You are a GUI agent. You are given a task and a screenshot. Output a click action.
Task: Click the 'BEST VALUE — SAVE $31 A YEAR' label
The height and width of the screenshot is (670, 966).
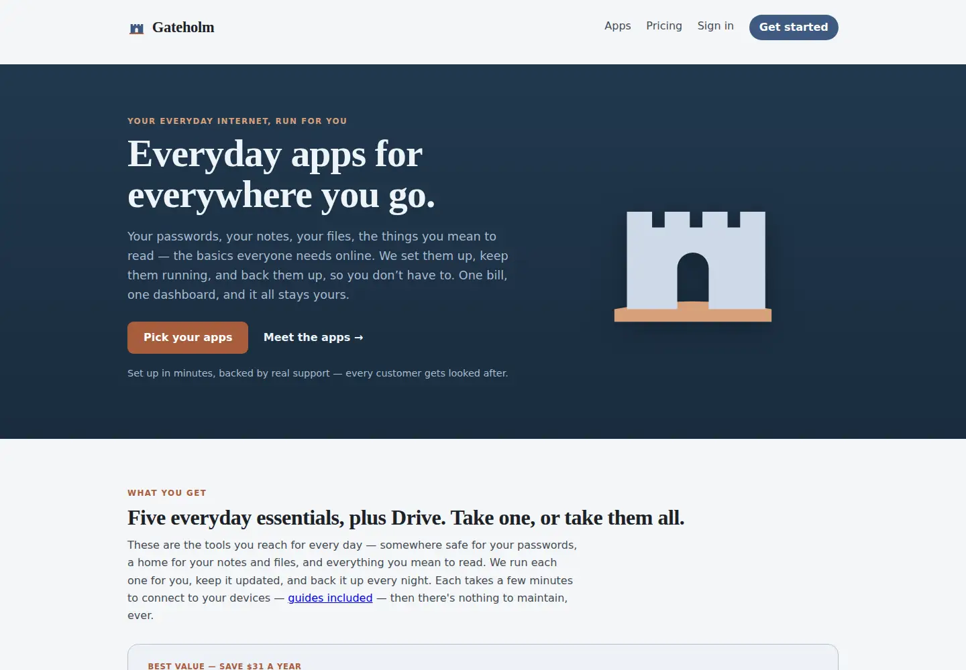225,666
